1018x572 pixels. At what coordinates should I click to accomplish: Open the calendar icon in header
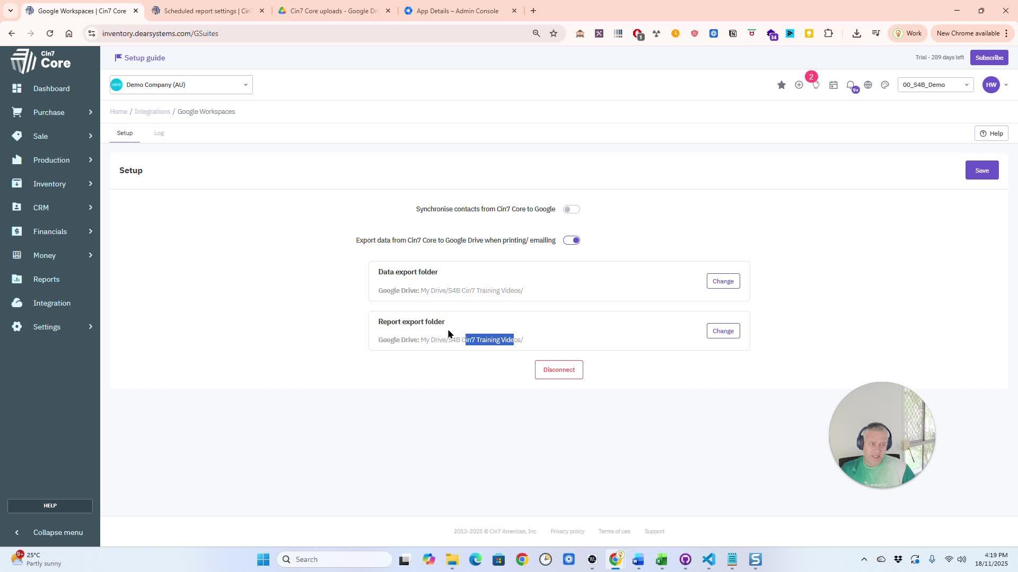[833, 85]
